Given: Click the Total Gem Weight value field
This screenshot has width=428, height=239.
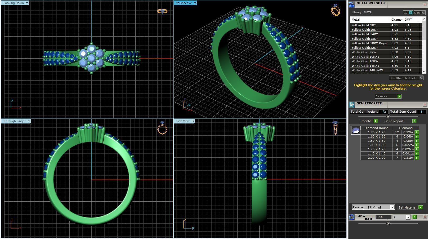Looking at the screenshot, I should pyautogui.click(x=384, y=112).
